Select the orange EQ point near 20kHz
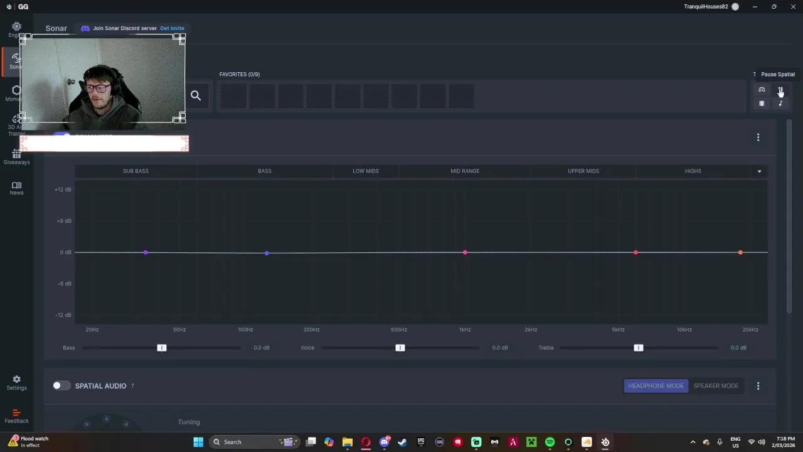The image size is (803, 452). coord(740,252)
